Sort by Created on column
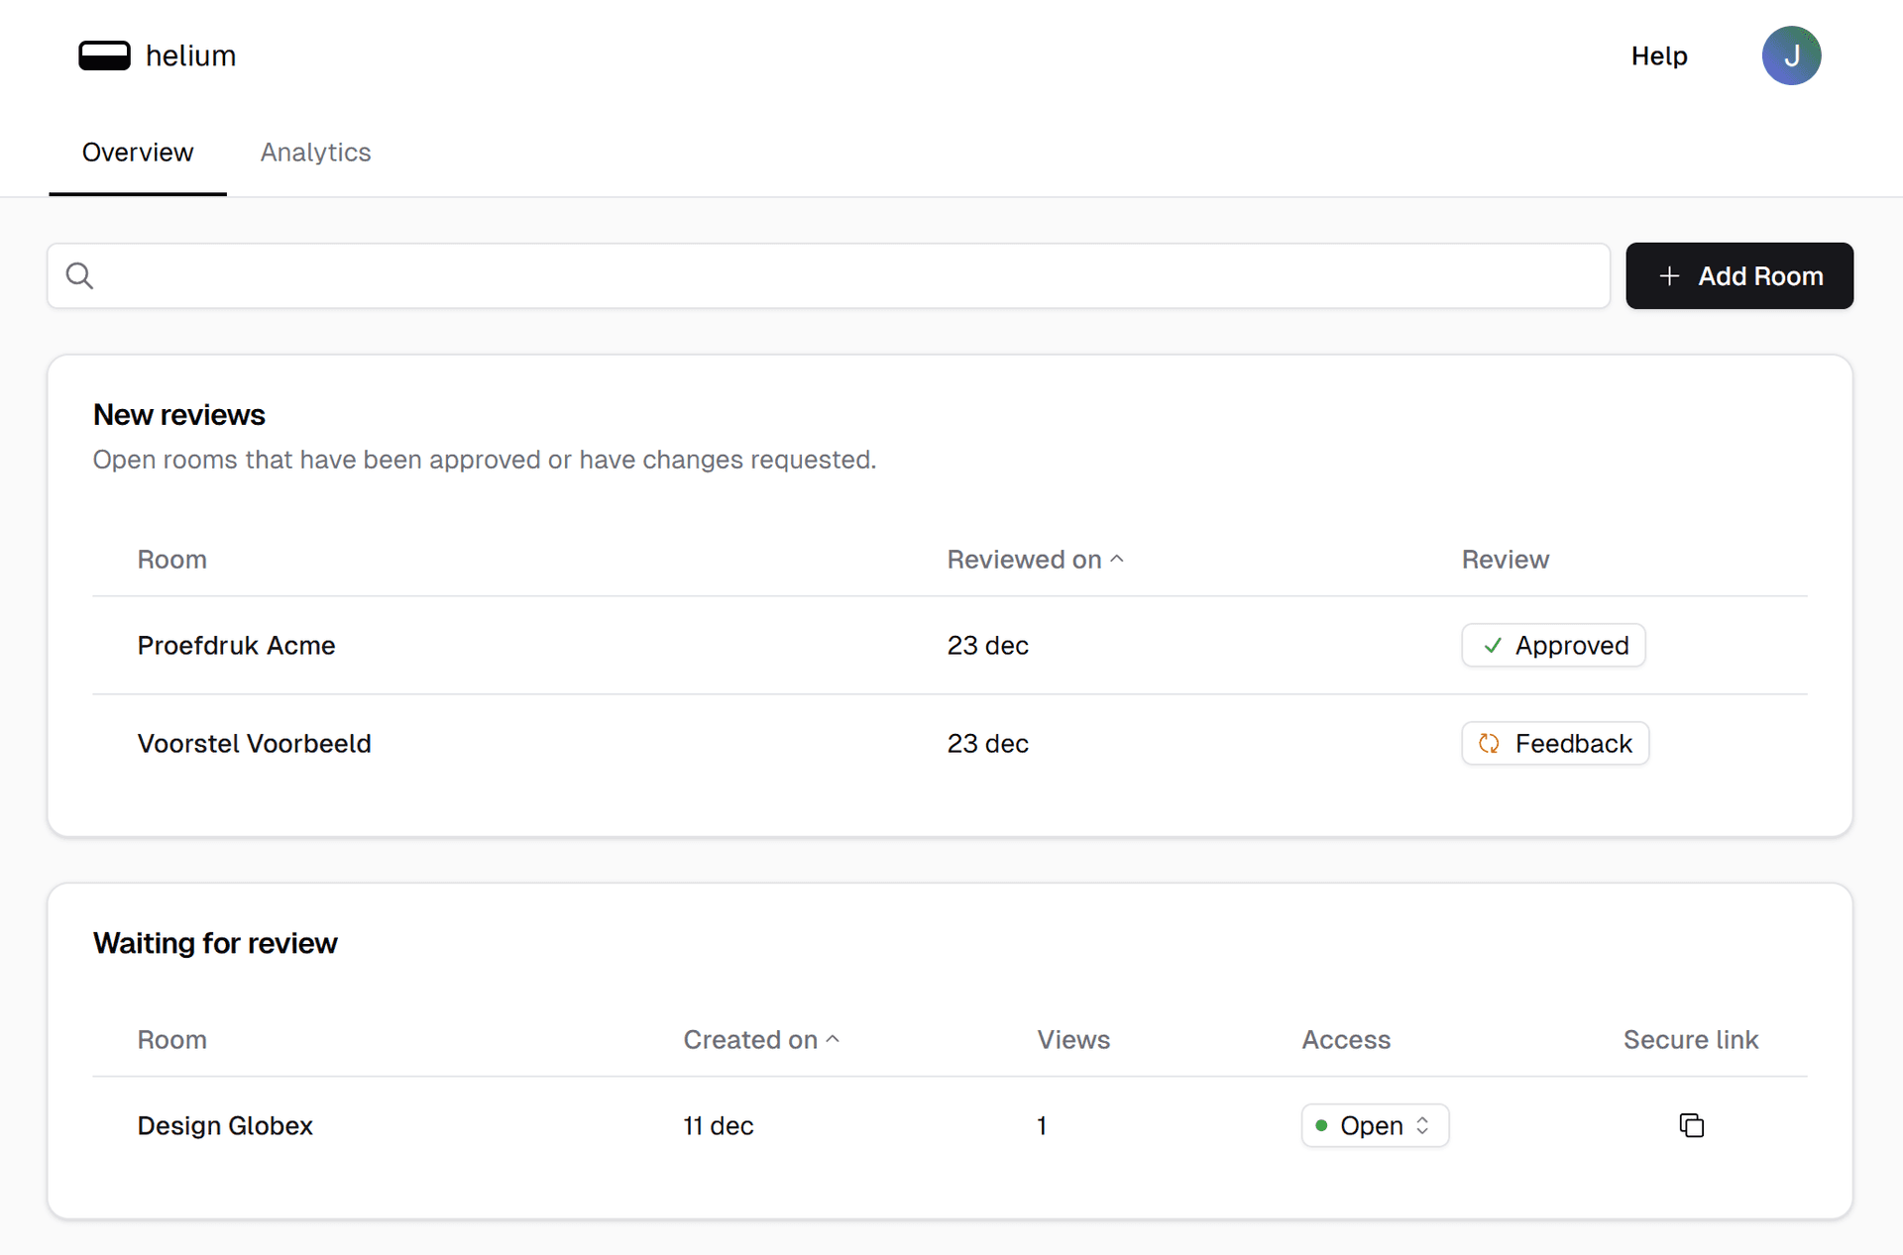The width and height of the screenshot is (1903, 1255). tap(760, 1039)
